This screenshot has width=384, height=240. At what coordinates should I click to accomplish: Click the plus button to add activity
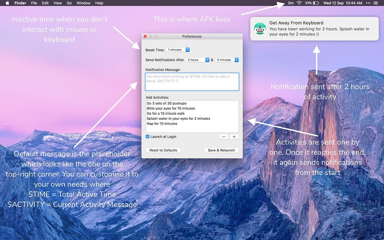[x=234, y=137]
